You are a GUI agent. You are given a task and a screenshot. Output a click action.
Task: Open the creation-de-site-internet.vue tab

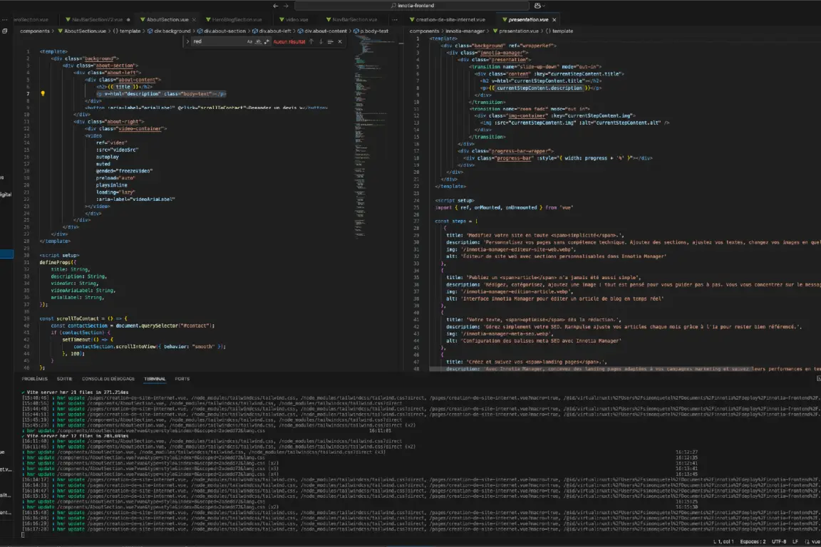pos(450,20)
